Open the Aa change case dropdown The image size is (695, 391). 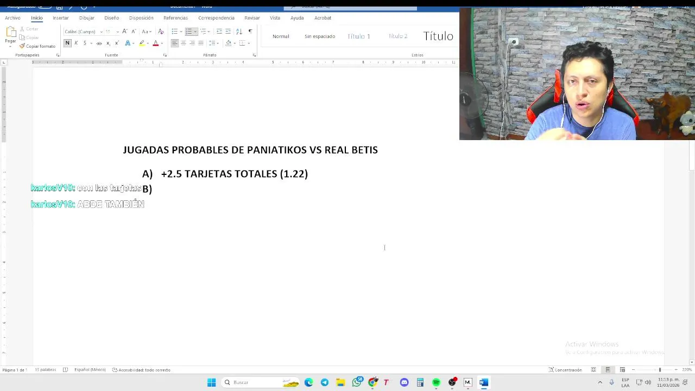click(x=147, y=31)
